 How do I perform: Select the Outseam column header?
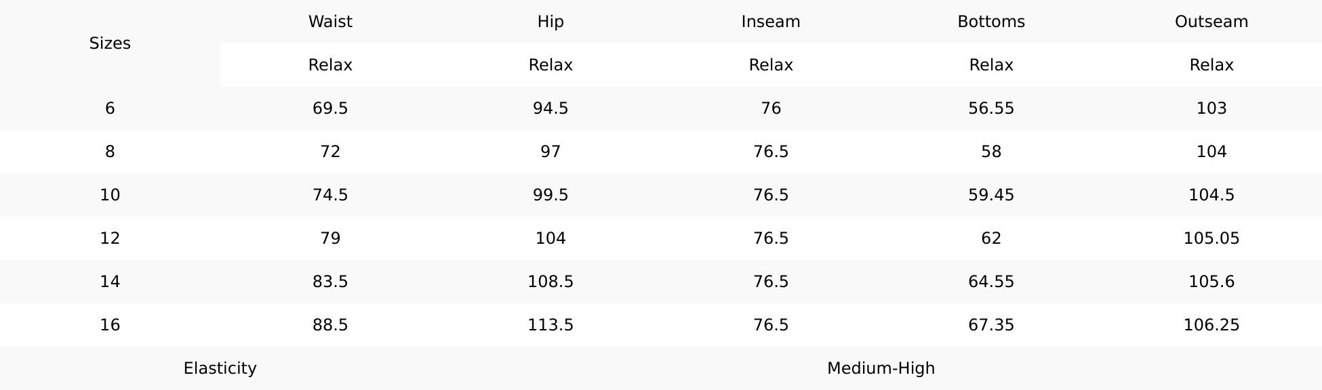1211,22
